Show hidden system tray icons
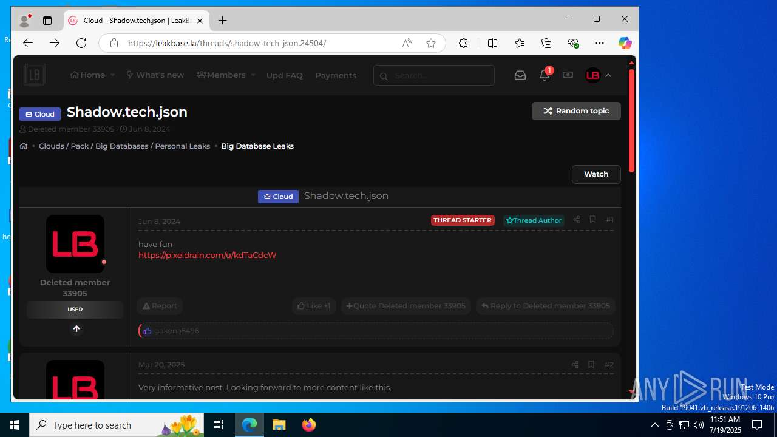Screen dimensions: 777x437 click(654, 425)
